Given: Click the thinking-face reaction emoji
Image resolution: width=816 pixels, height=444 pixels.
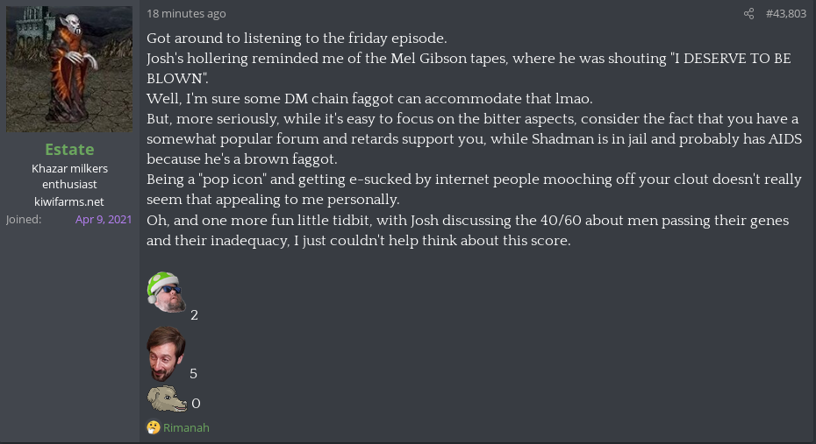Looking at the screenshot, I should tap(153, 427).
